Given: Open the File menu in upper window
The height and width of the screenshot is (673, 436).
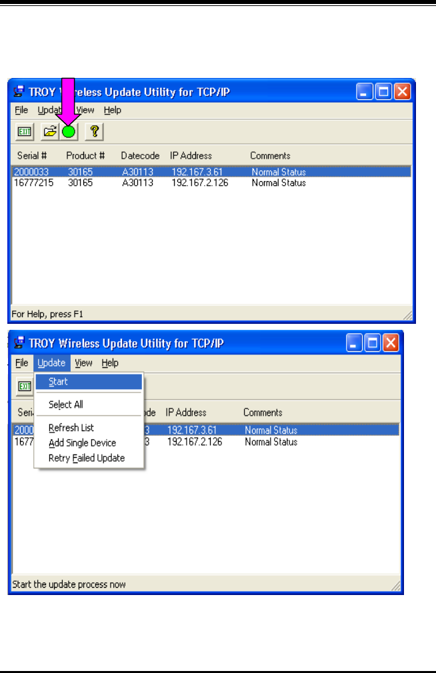Looking at the screenshot, I should (21, 111).
